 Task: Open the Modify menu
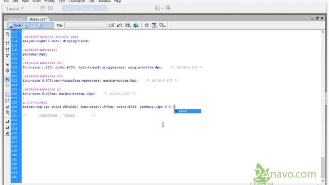click(x=49, y=1)
